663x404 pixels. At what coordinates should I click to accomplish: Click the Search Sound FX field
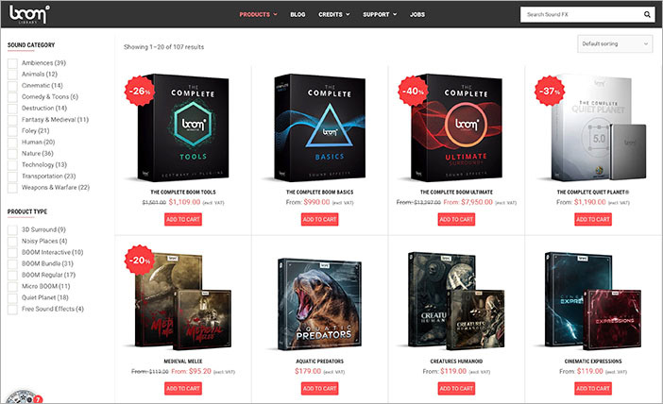click(582, 14)
